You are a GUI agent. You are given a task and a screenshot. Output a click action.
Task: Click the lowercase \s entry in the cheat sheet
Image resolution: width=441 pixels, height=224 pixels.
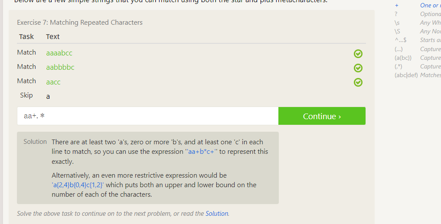pos(397,23)
